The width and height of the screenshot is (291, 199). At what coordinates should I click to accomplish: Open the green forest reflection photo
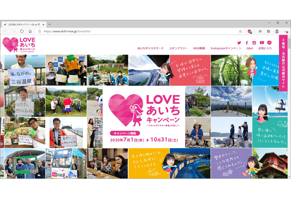231,70
